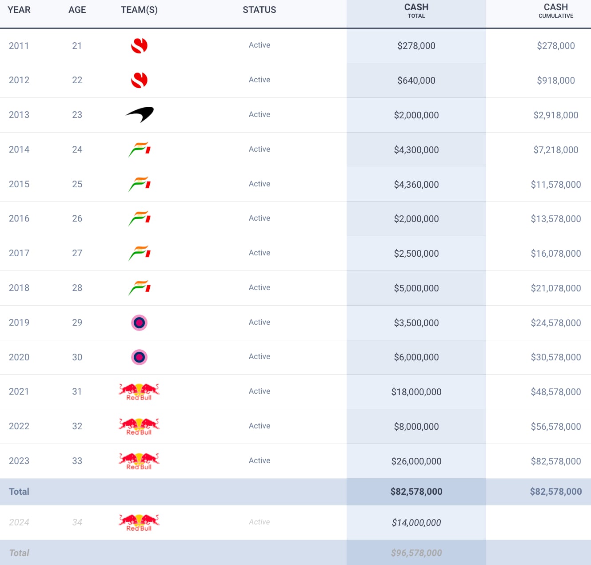Open the Force India logo for 2014
This screenshot has width=591, height=565.
[x=140, y=149]
